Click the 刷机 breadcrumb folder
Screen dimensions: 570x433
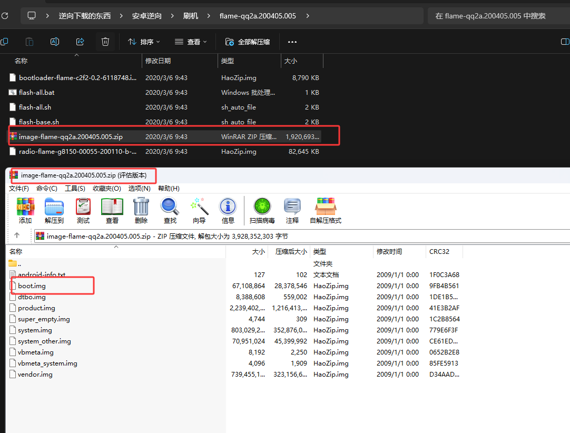click(x=191, y=16)
